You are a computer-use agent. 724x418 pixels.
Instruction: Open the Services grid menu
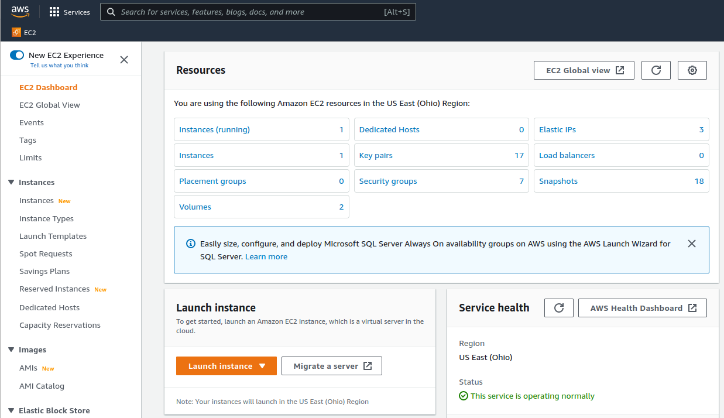click(x=54, y=12)
